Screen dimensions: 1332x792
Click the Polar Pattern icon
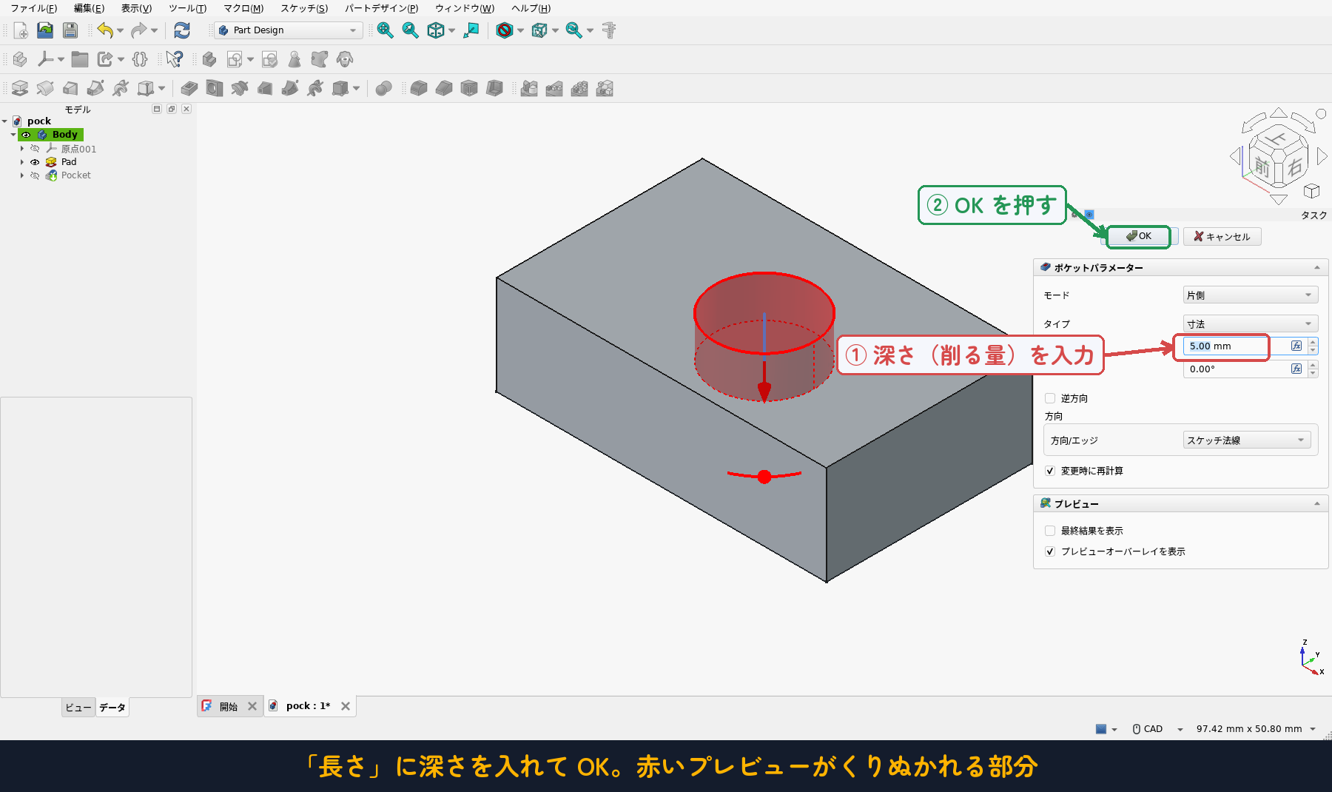pyautogui.click(x=579, y=89)
